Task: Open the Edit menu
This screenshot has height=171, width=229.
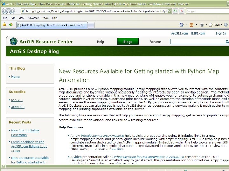Action: pos(13,18)
